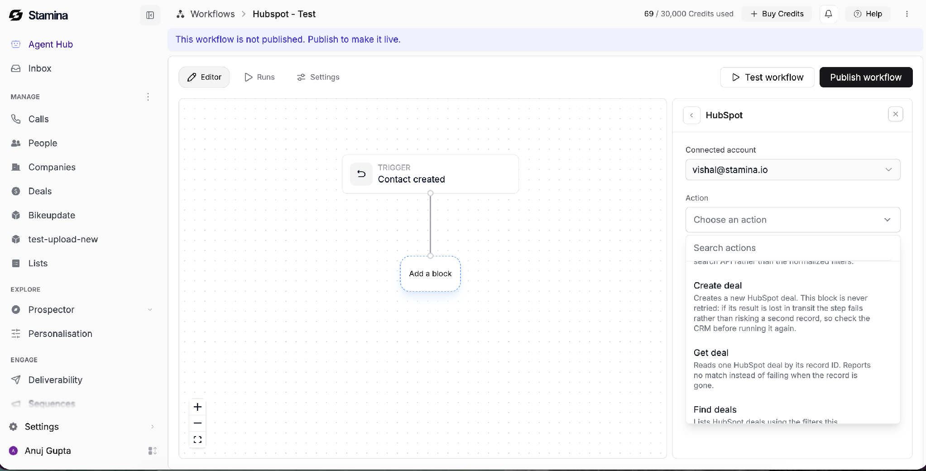The image size is (926, 471).
Task: Click the Deliverability paper plane icon
Action: [16, 380]
